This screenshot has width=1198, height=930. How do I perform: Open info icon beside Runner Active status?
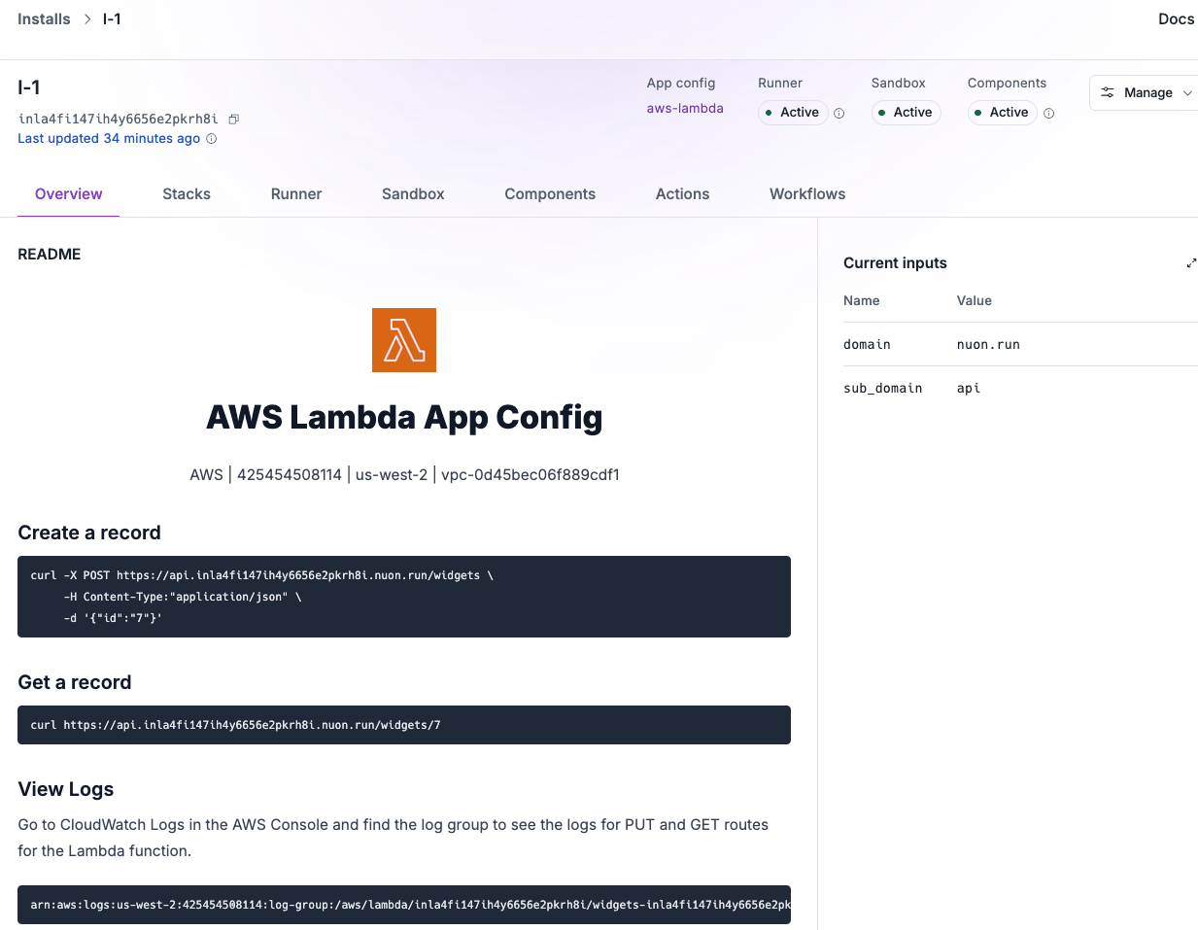[x=839, y=114]
